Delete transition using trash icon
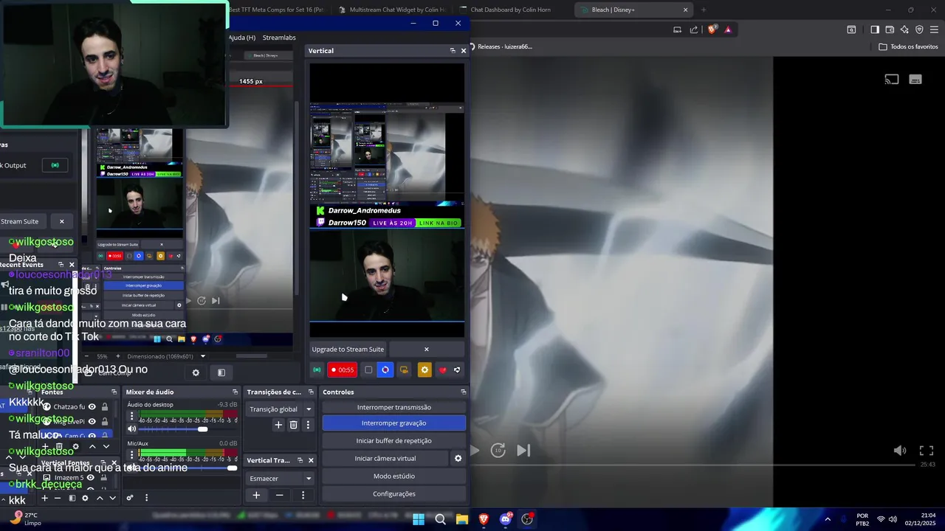The width and height of the screenshot is (945, 531). point(293,425)
